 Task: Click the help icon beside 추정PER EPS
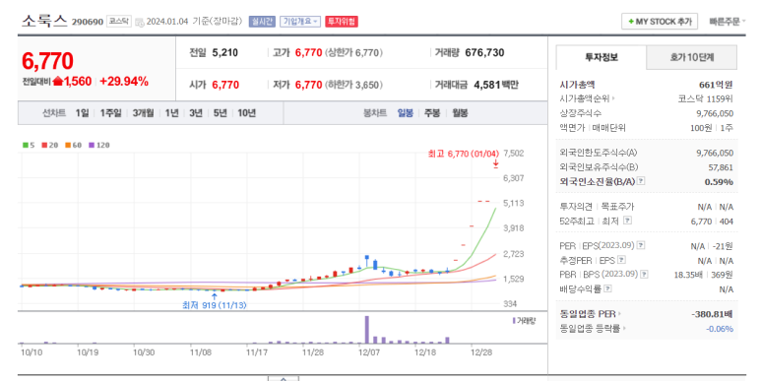(622, 260)
